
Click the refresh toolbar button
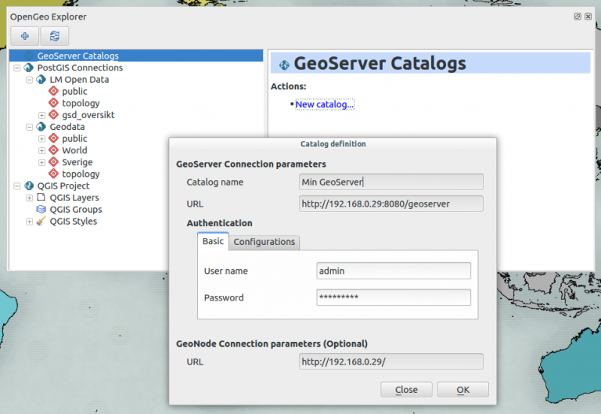tap(55, 36)
